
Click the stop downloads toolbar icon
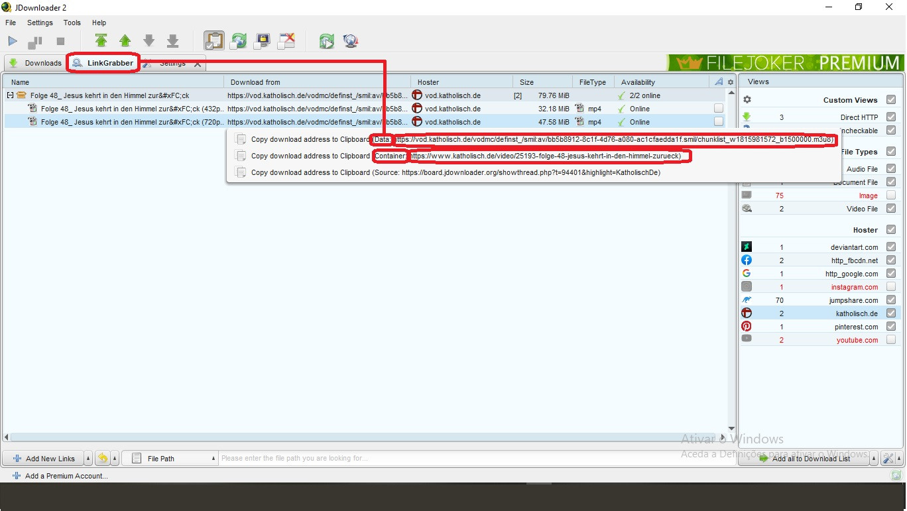point(60,41)
